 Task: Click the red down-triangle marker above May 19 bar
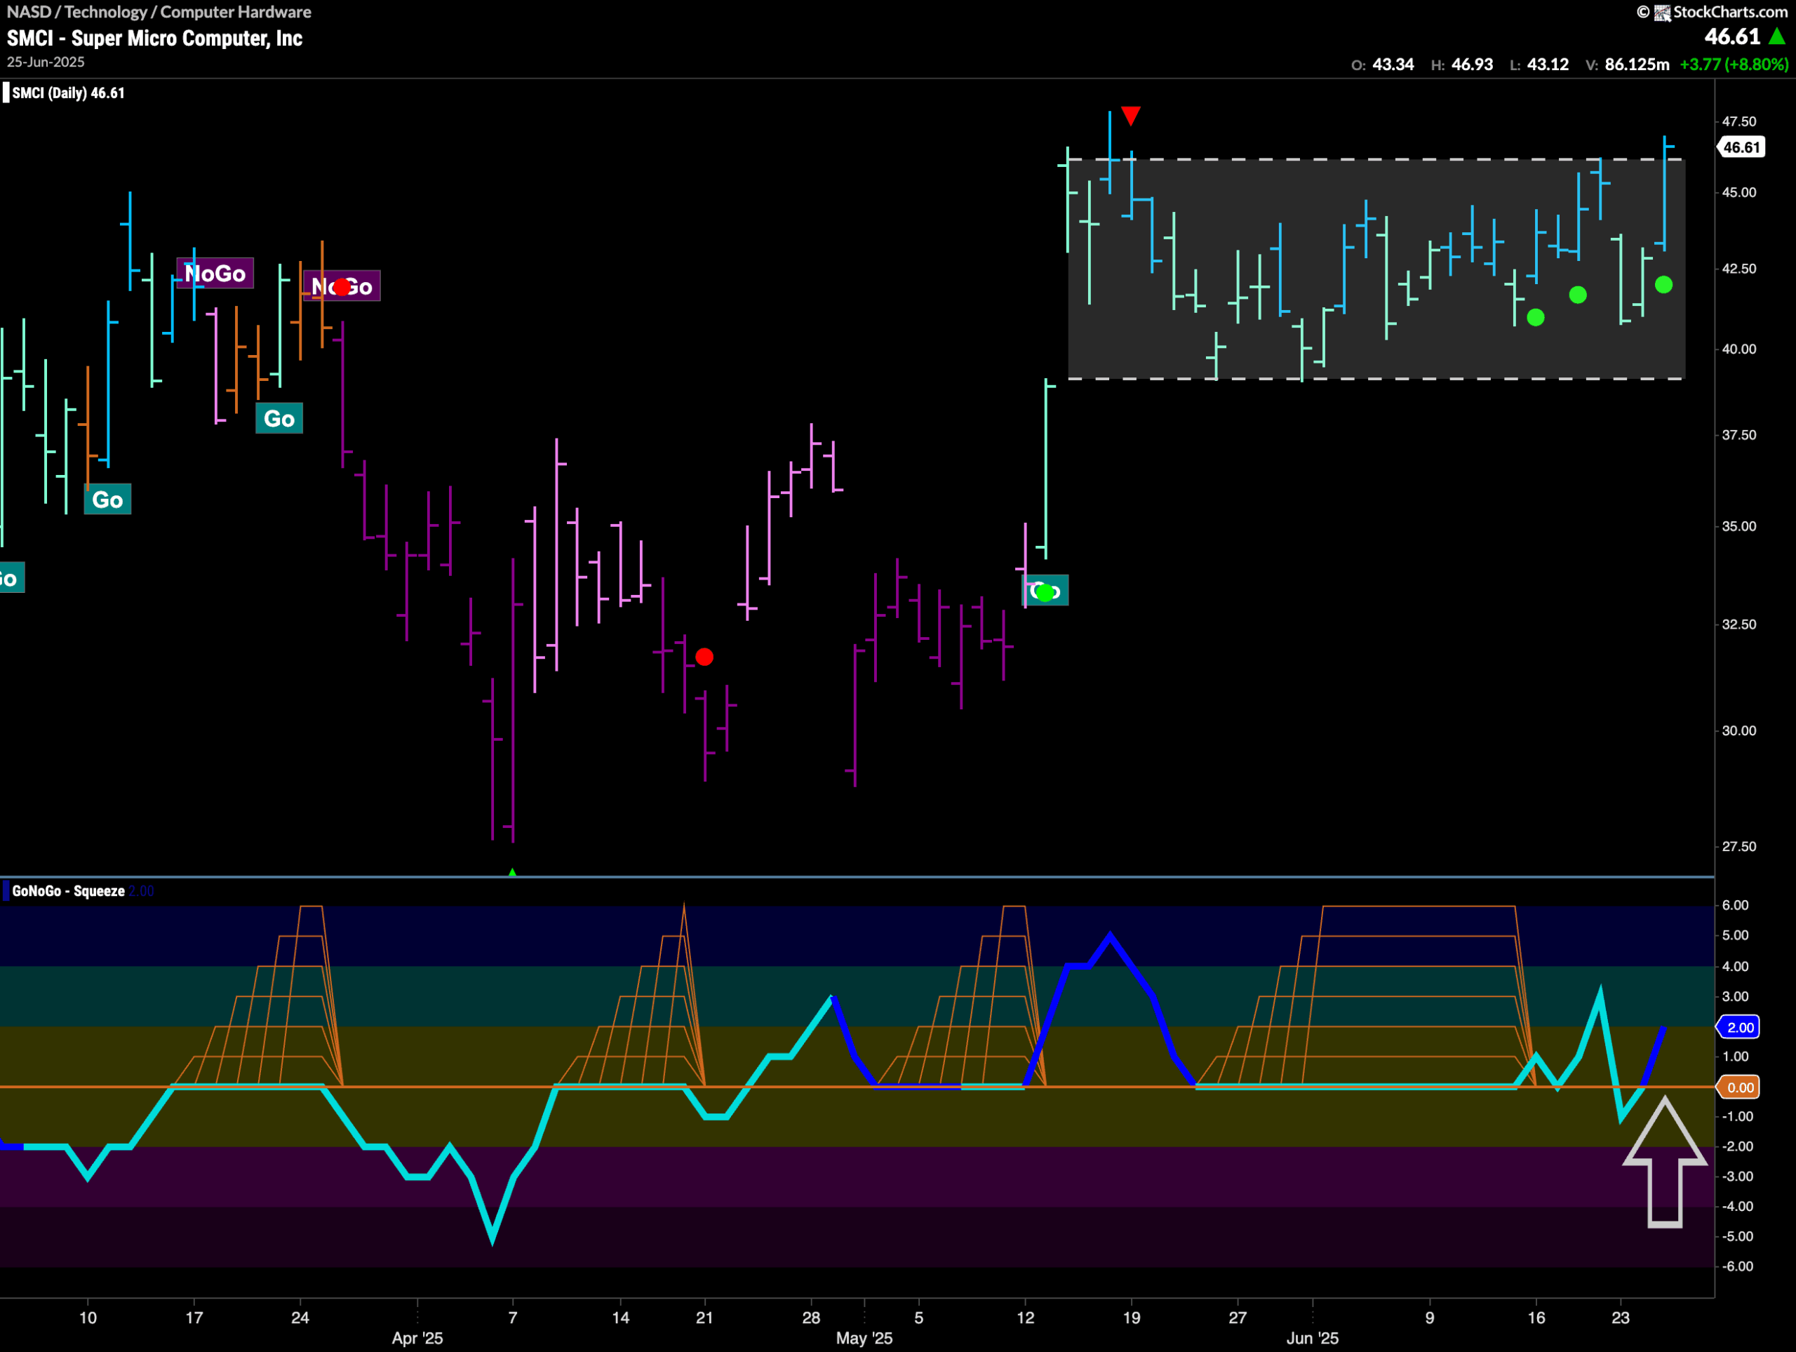(1130, 115)
